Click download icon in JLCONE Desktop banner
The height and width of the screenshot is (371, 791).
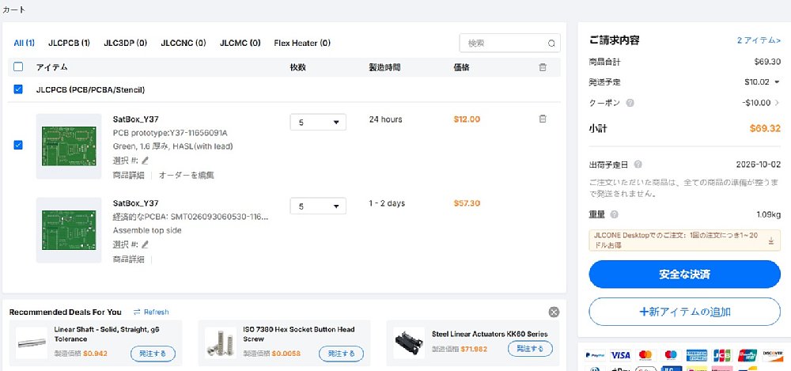[770, 240]
